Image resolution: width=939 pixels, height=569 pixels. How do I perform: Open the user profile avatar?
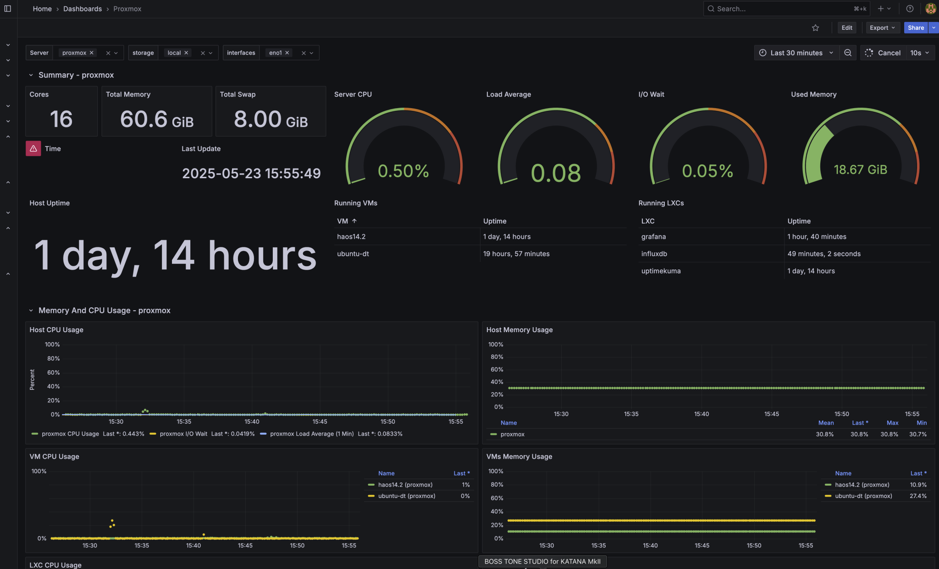click(930, 8)
